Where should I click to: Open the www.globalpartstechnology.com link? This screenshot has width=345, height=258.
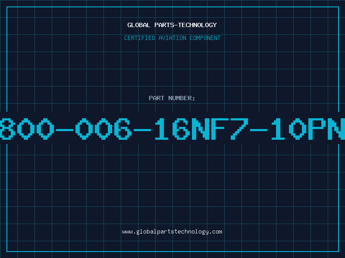tap(172, 232)
